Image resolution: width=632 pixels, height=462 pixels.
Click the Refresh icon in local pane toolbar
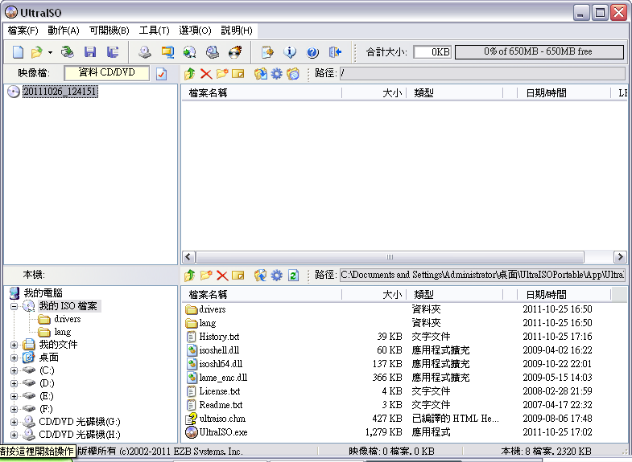coord(293,276)
